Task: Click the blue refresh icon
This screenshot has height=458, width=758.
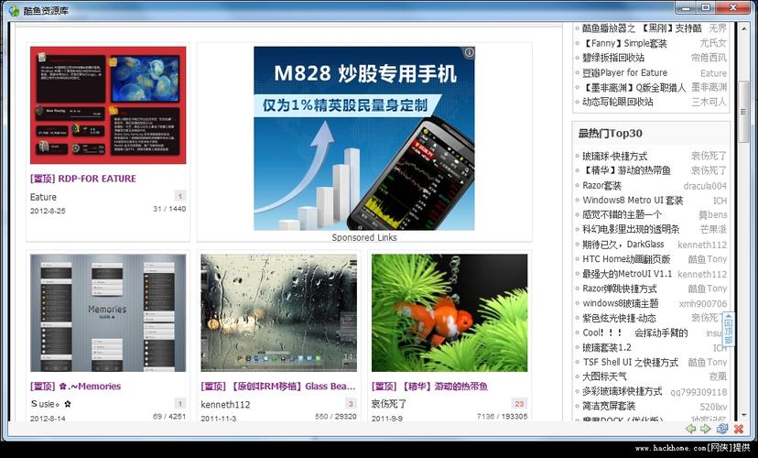Action: (x=722, y=429)
